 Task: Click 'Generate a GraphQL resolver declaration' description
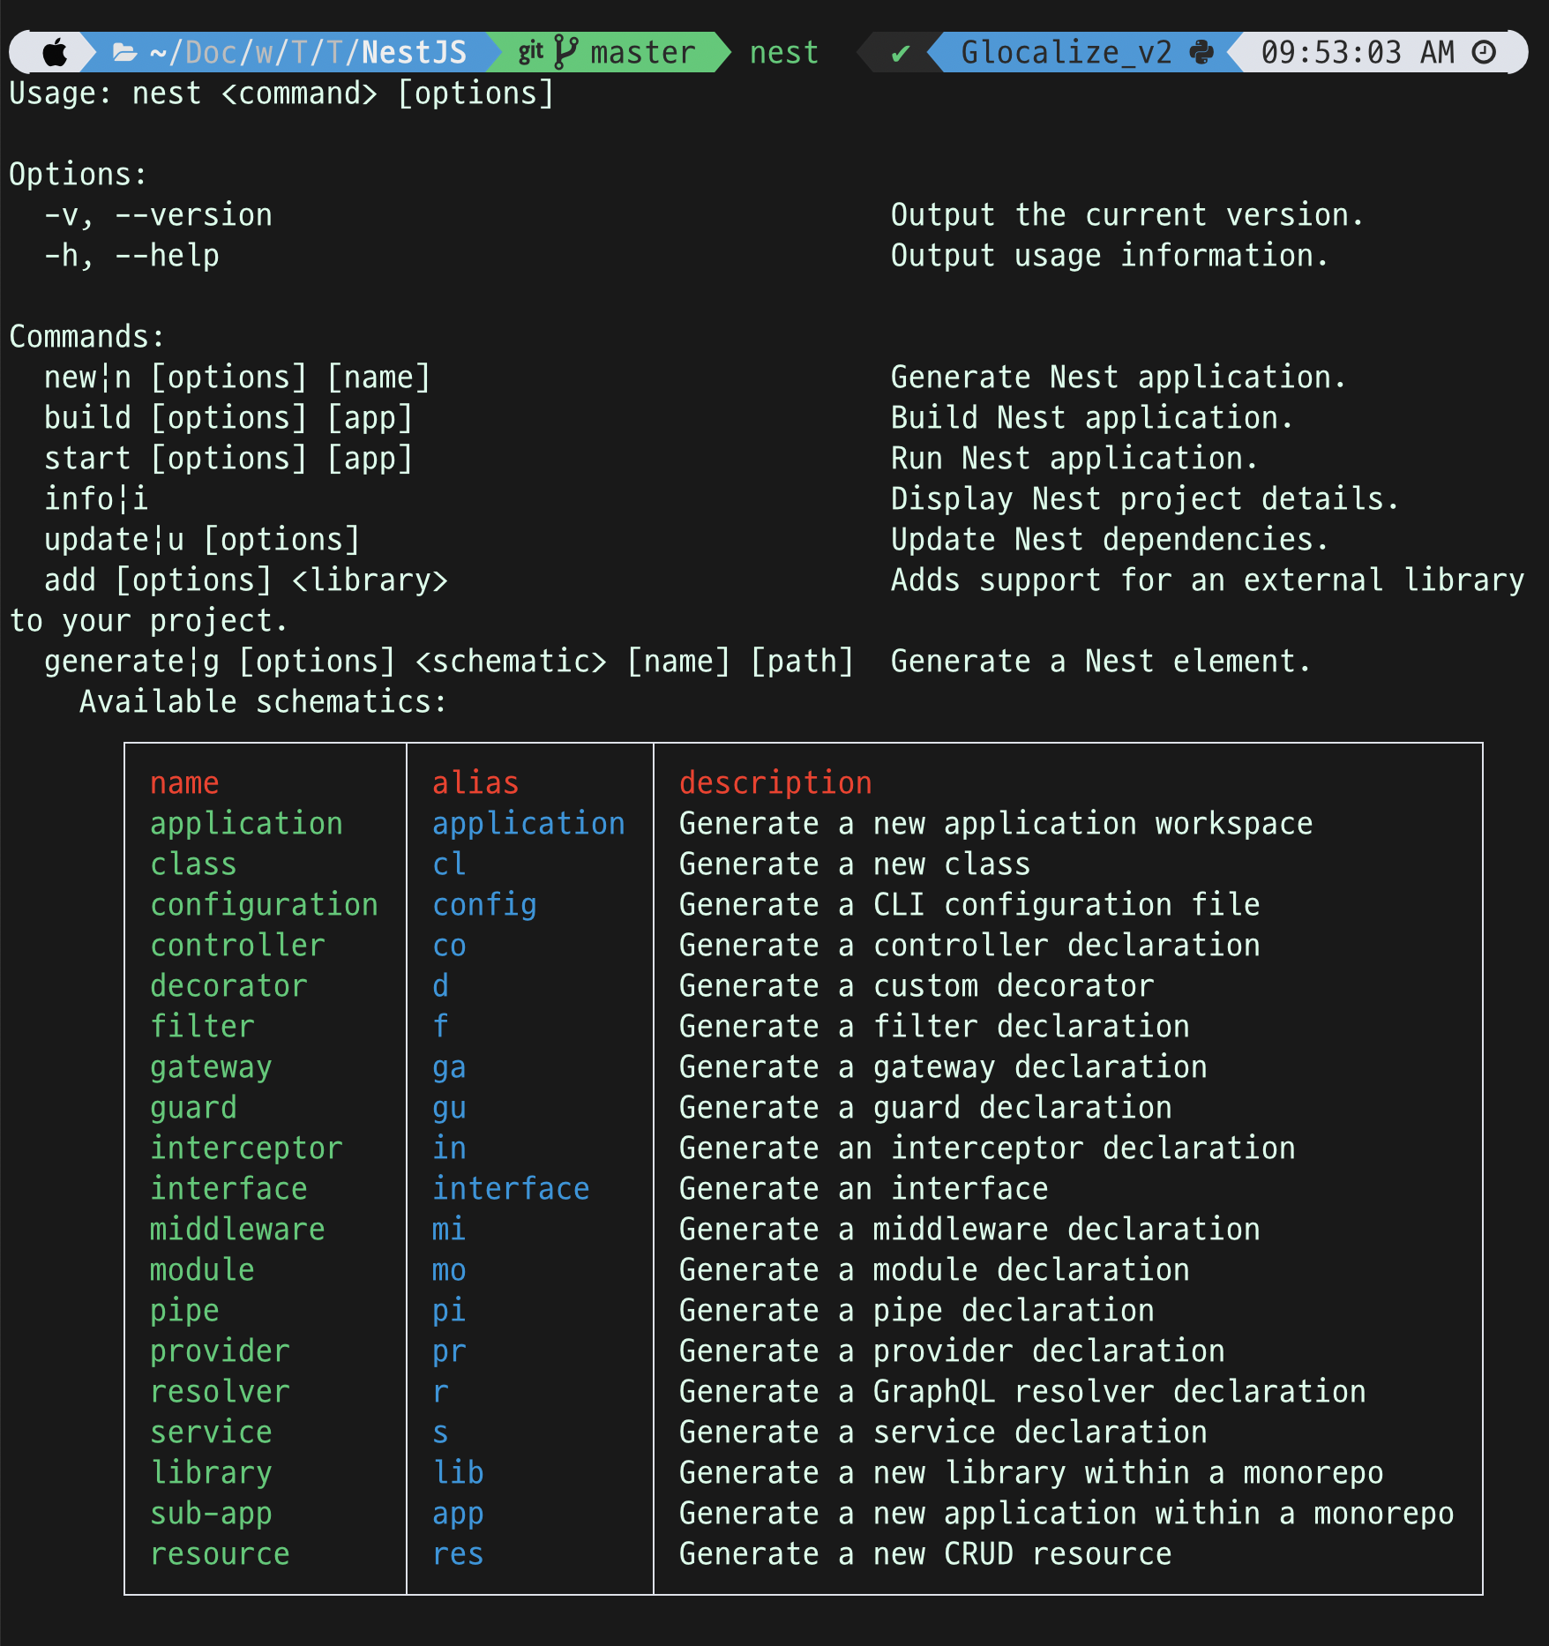(x=1022, y=1392)
